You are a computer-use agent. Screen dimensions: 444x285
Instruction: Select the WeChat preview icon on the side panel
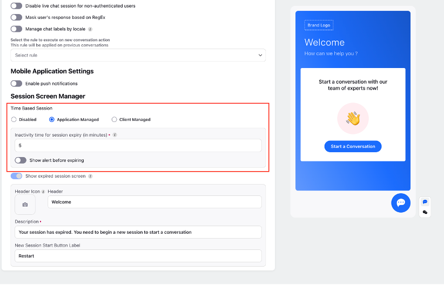pos(425,212)
